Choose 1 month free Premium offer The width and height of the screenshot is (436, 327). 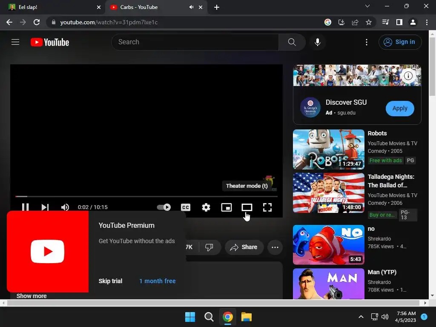(x=158, y=281)
